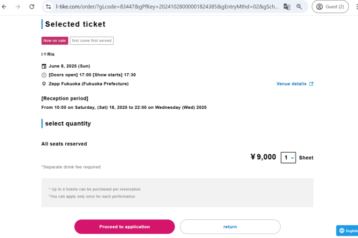Click the clock icon beside Doors open
Viewport: 358px width, 238px height.
click(44, 75)
